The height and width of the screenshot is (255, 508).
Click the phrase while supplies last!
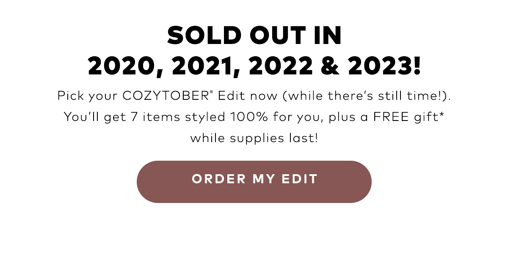[254, 138]
